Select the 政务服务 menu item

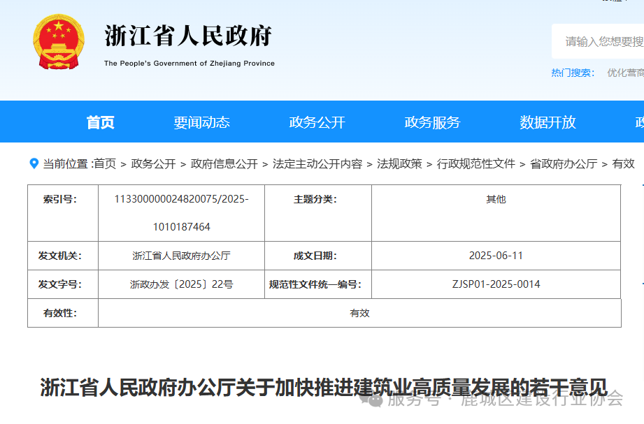[431, 122]
